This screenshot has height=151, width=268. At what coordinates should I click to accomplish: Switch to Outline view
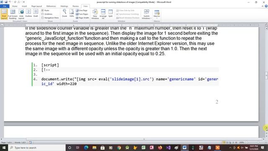[x=28, y=13]
